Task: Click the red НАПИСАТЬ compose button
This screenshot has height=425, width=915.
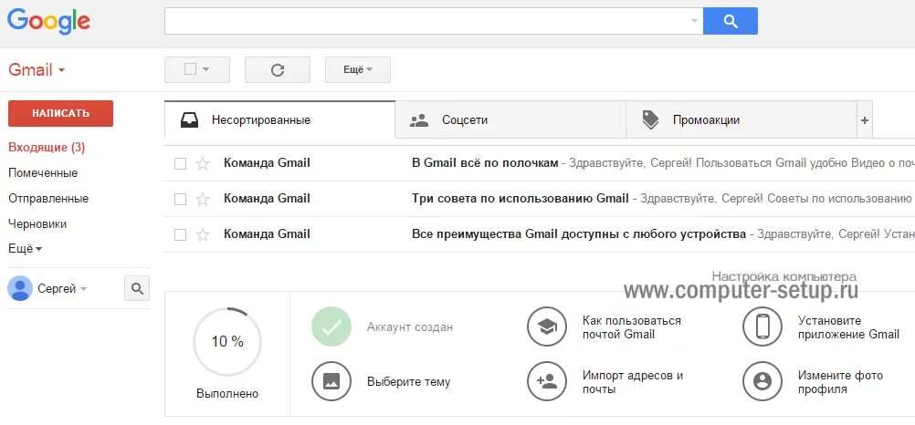Action: click(x=60, y=113)
